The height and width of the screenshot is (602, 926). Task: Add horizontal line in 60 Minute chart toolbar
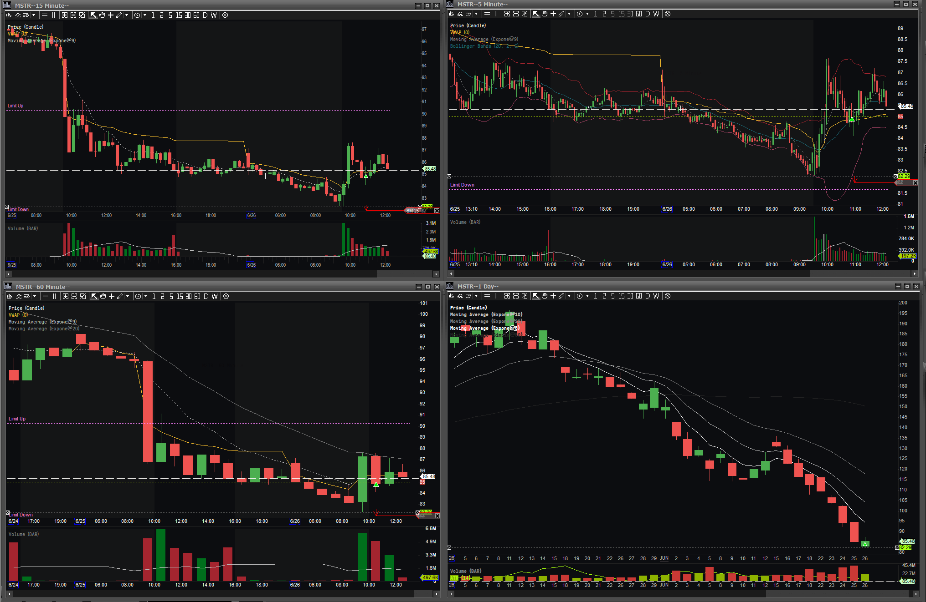coord(46,296)
